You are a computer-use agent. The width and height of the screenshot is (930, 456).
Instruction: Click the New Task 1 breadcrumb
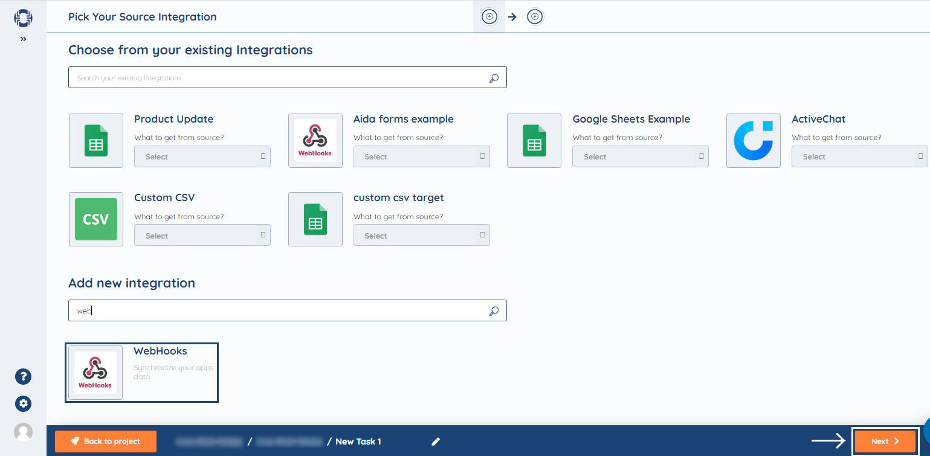point(358,442)
